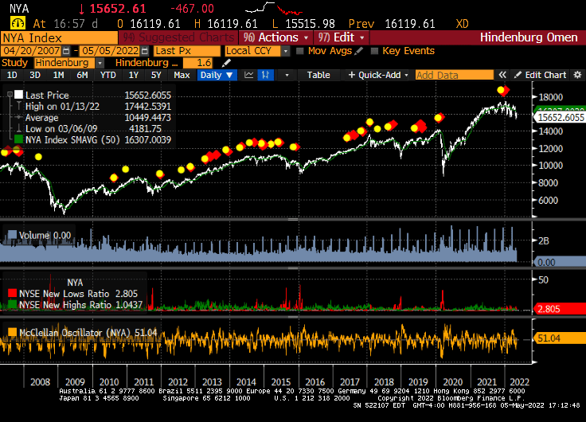Viewport: 586px width, 422px height.
Task: Open chart settings gear icon
Action: 579,75
